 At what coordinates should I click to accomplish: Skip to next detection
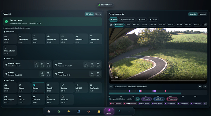point(205,87)
